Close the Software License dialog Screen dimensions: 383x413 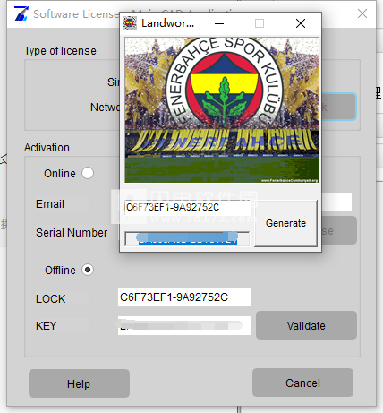[x=362, y=13]
